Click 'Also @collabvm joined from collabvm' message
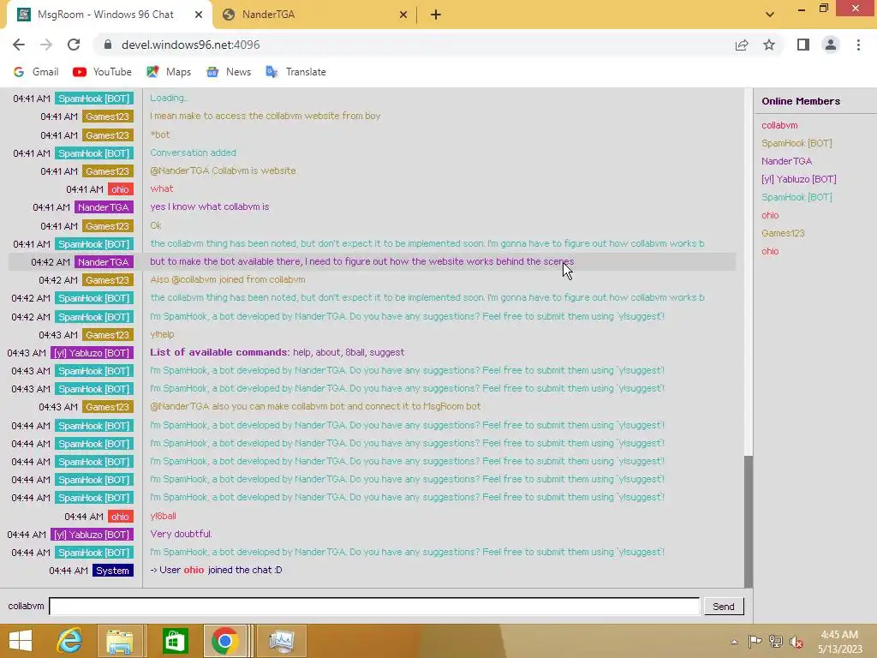This screenshot has width=877, height=658. point(228,279)
